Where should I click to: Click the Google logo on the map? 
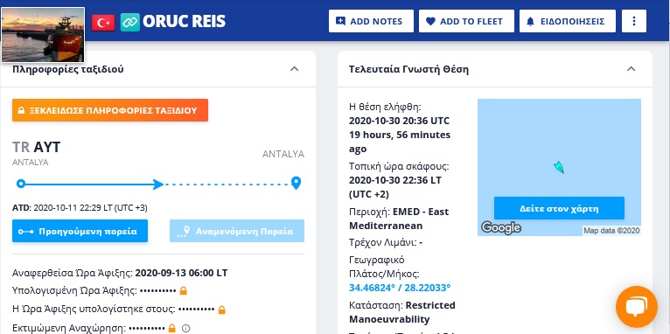[501, 227]
